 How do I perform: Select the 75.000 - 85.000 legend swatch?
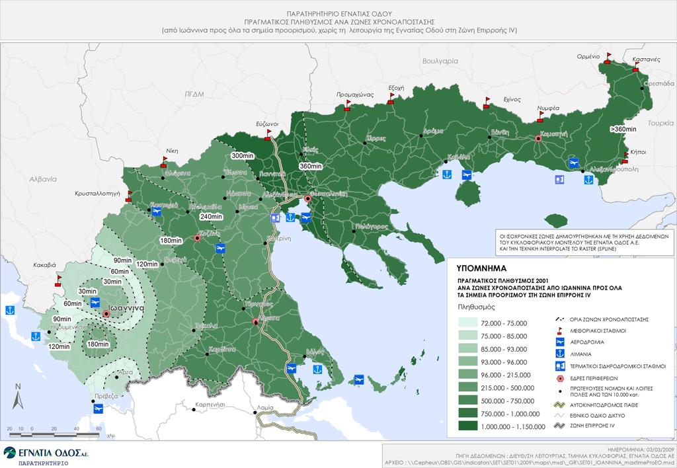(467, 335)
